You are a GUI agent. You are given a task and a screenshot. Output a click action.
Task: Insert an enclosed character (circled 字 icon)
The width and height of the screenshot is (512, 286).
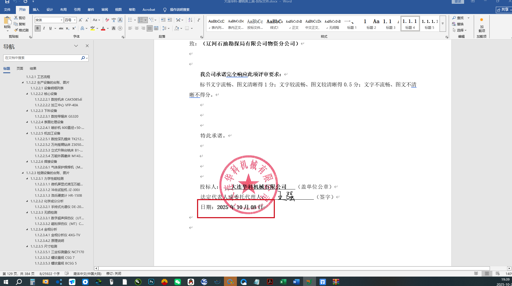click(120, 28)
